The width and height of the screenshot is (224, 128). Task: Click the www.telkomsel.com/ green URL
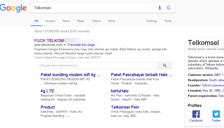click(x=48, y=45)
